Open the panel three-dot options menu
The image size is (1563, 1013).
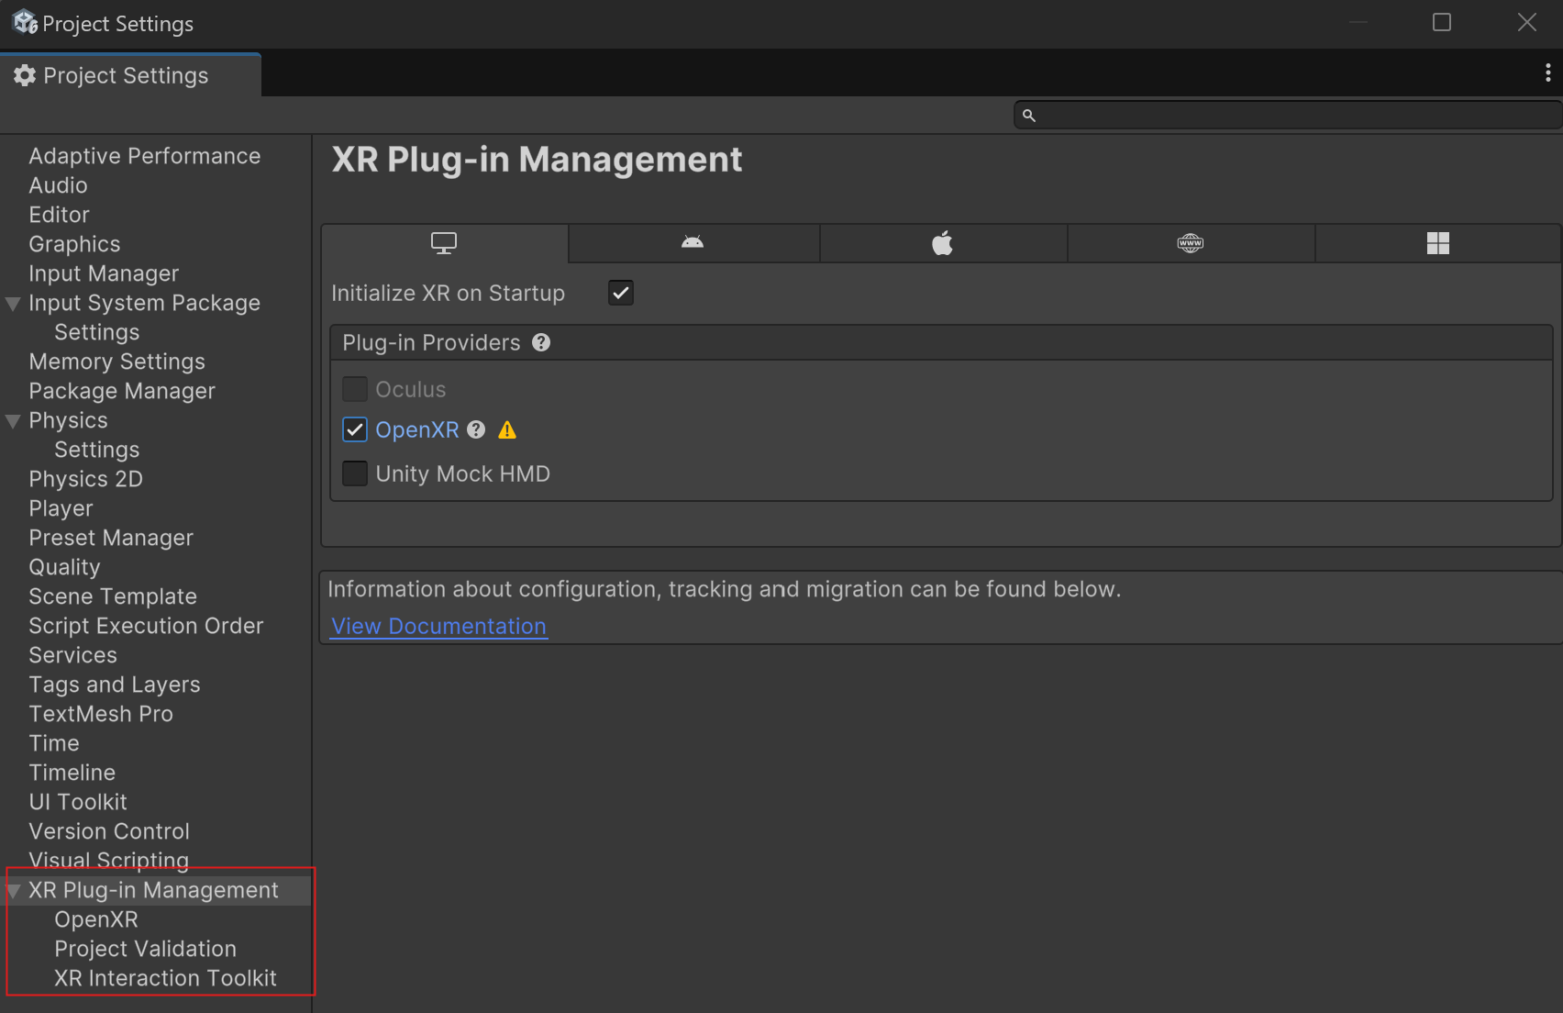(1547, 73)
